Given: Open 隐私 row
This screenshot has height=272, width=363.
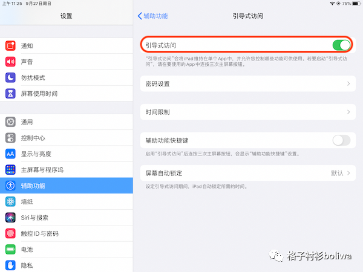Looking at the screenshot, I should pos(67,265).
